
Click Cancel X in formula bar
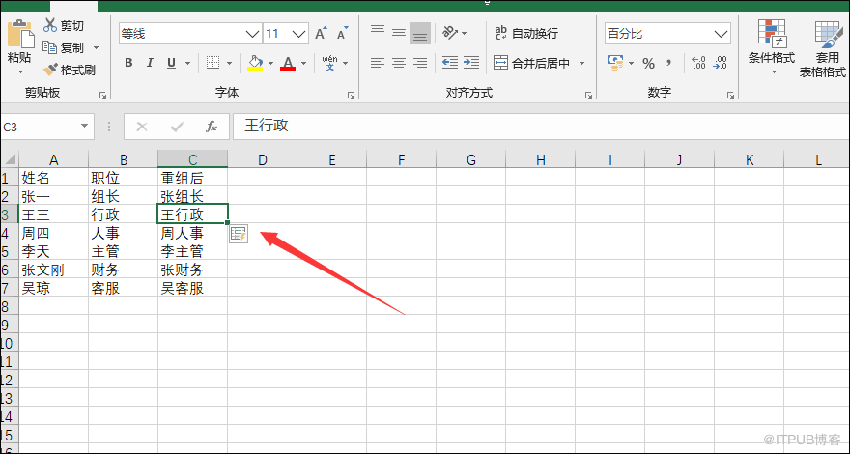coord(142,127)
